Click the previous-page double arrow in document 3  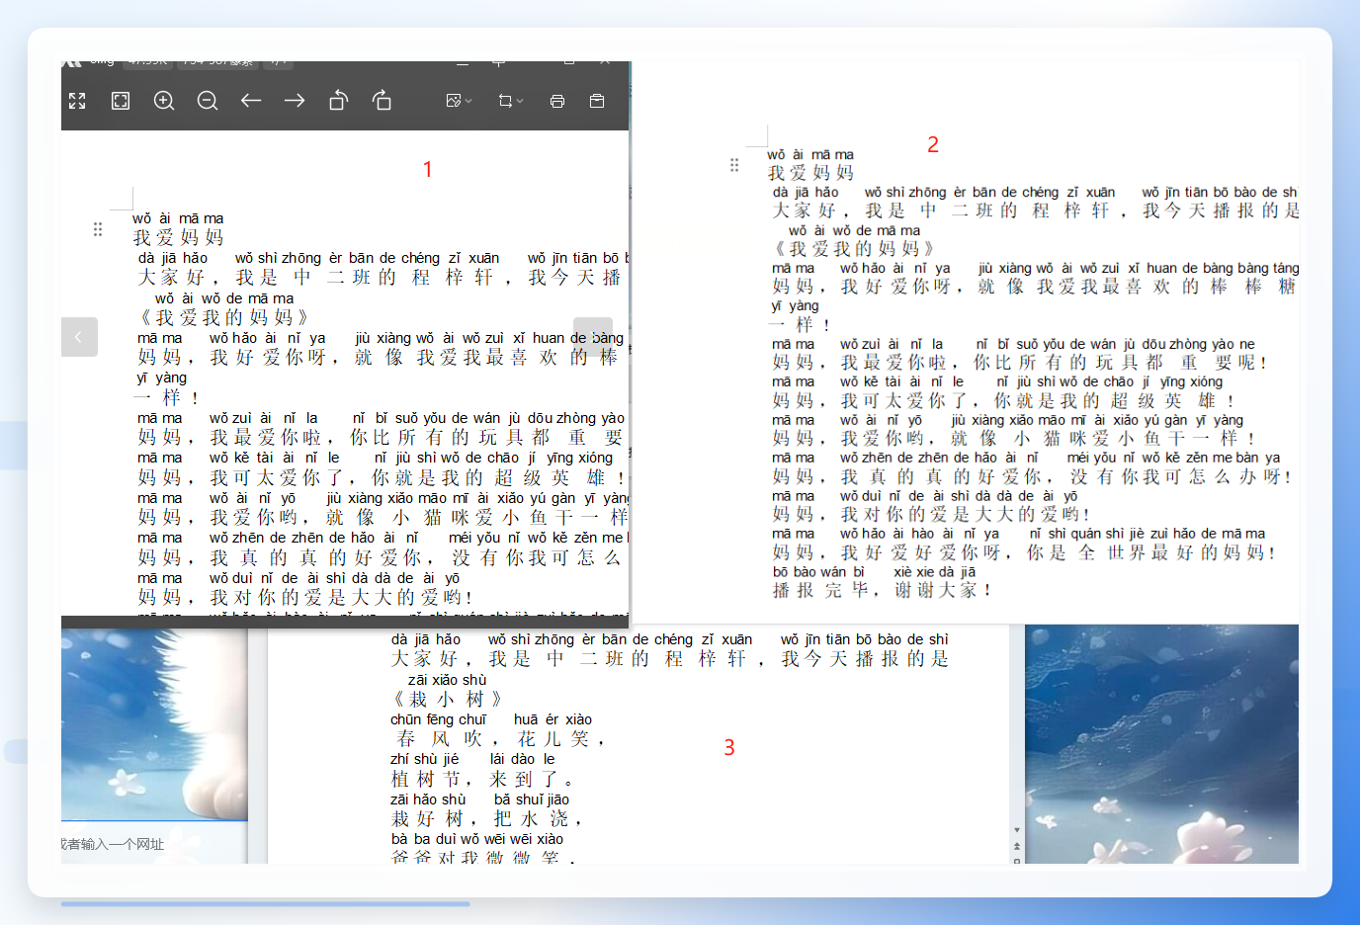pyautogui.click(x=1017, y=847)
